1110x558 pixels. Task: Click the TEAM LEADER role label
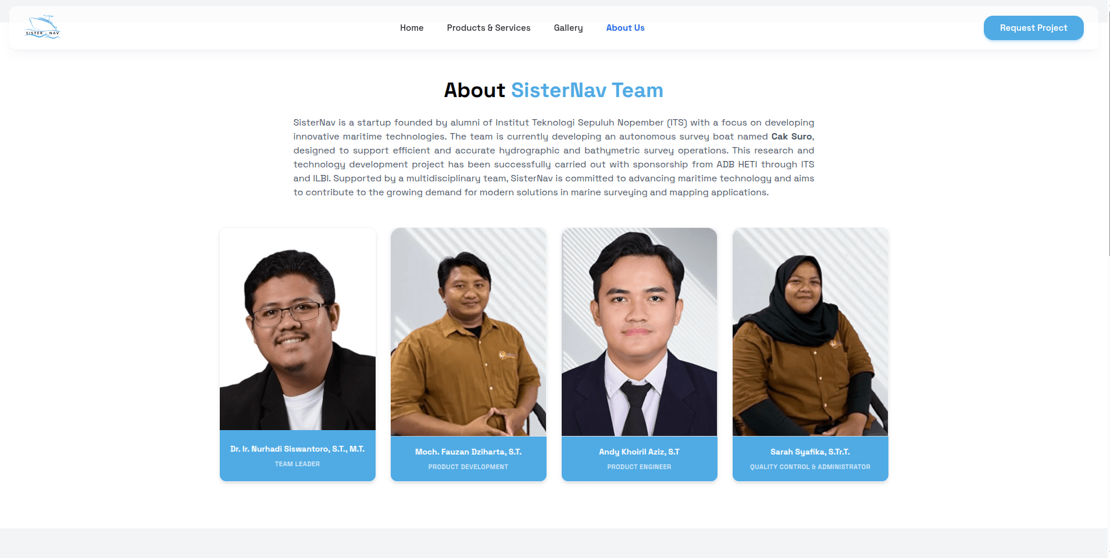(x=298, y=464)
